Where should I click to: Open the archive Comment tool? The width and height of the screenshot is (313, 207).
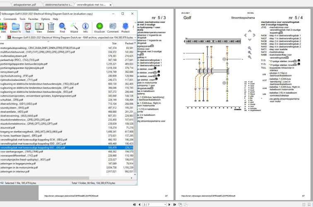click(113, 28)
